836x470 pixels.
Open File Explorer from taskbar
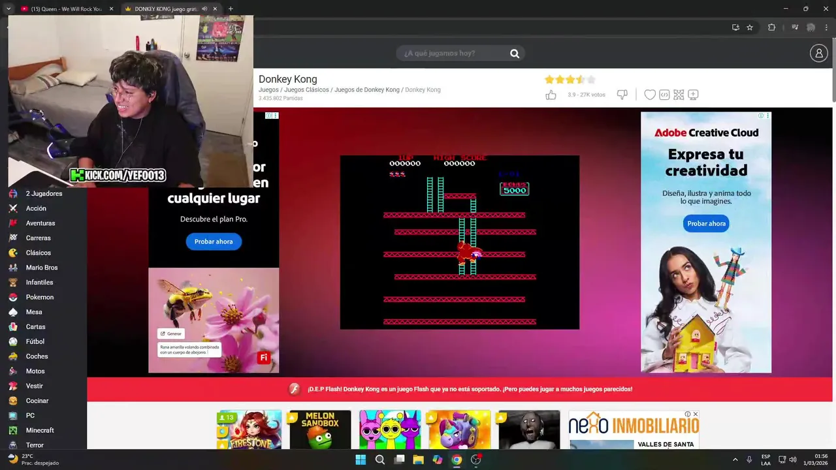pyautogui.click(x=418, y=460)
